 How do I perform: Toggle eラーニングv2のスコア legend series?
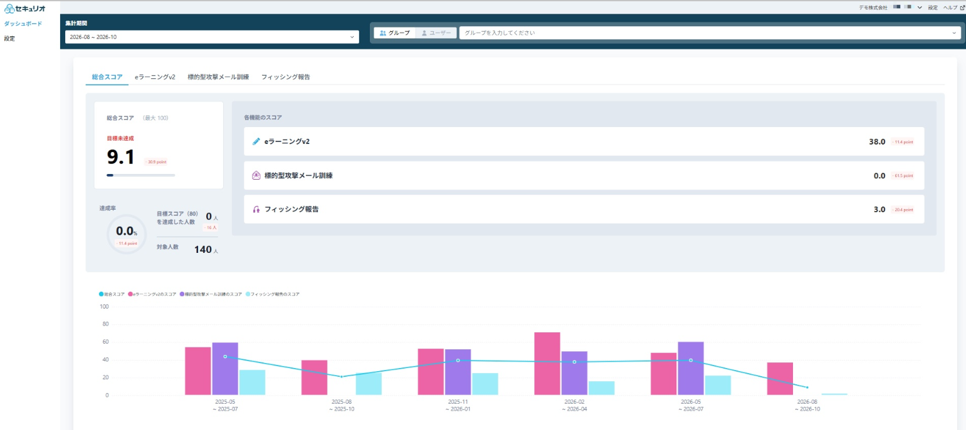(152, 294)
